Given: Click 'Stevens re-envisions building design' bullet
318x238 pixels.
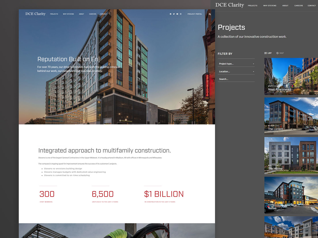Looking at the screenshot, I should (x=63, y=169).
